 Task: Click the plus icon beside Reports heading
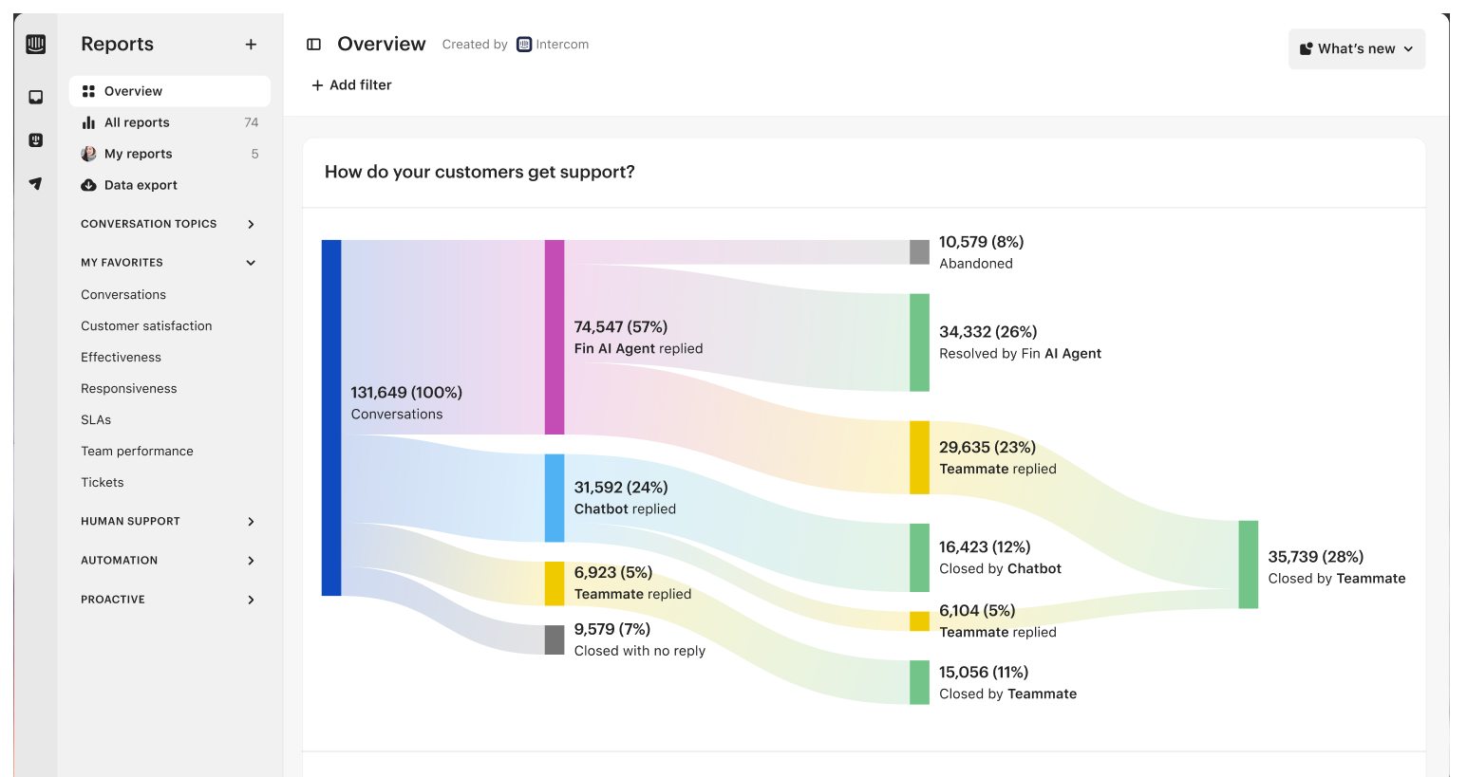pyautogui.click(x=251, y=45)
